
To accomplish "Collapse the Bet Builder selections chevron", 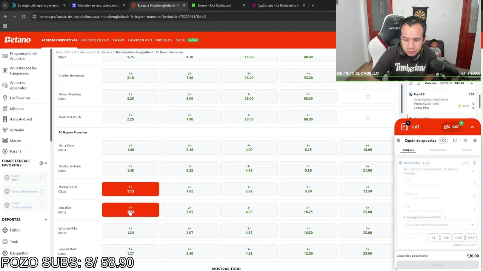I will [472, 171].
